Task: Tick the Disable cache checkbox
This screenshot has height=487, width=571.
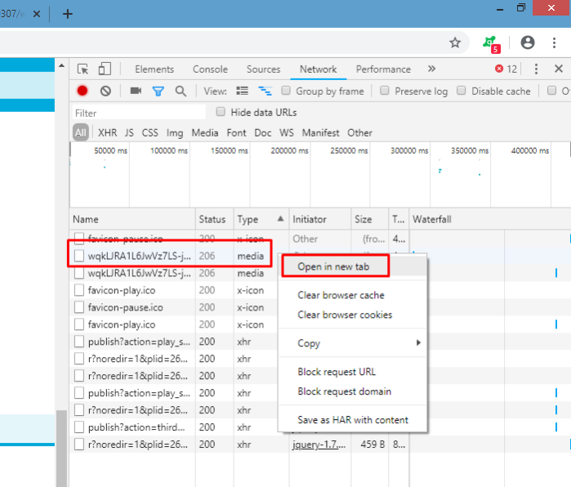Action: click(x=462, y=91)
